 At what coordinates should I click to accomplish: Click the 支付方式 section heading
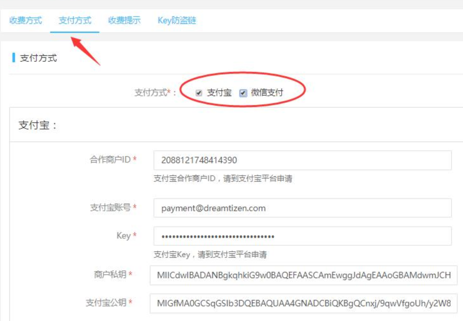point(38,58)
